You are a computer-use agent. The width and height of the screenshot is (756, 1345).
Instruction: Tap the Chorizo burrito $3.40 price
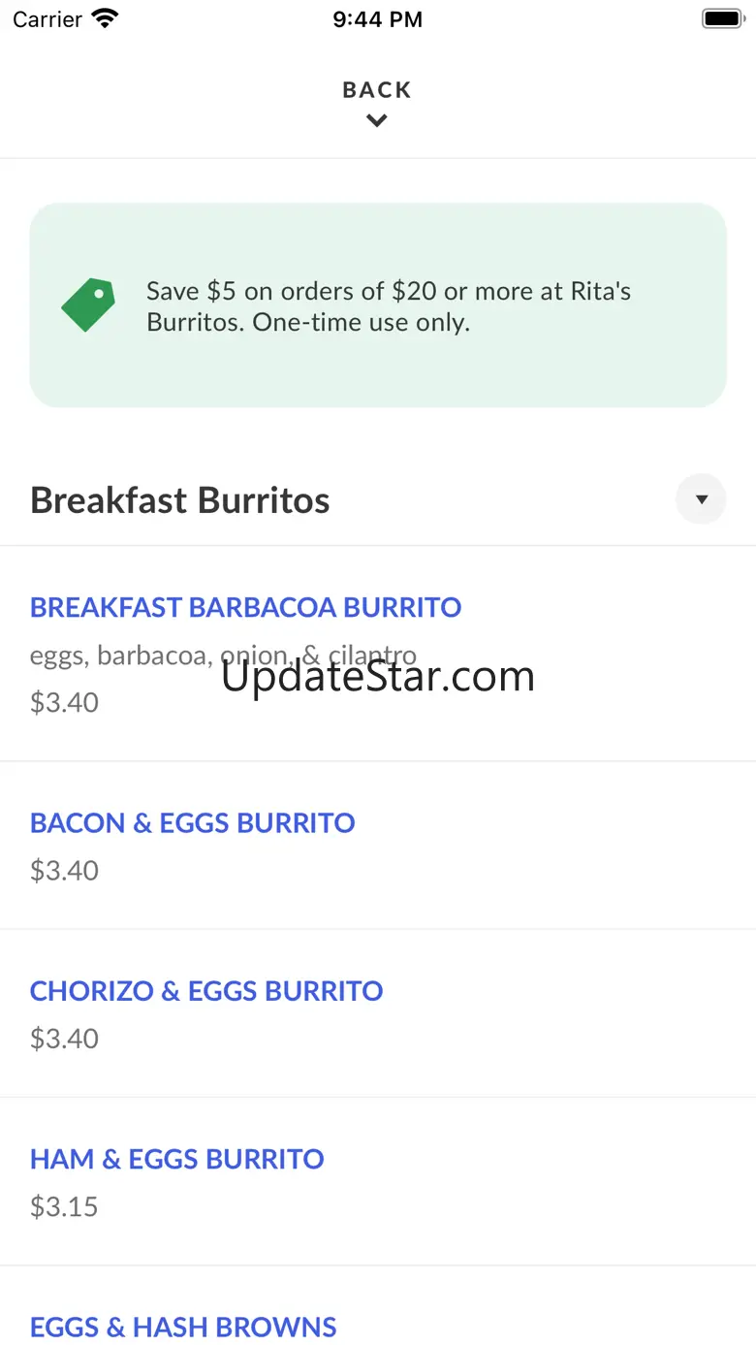tap(64, 1039)
